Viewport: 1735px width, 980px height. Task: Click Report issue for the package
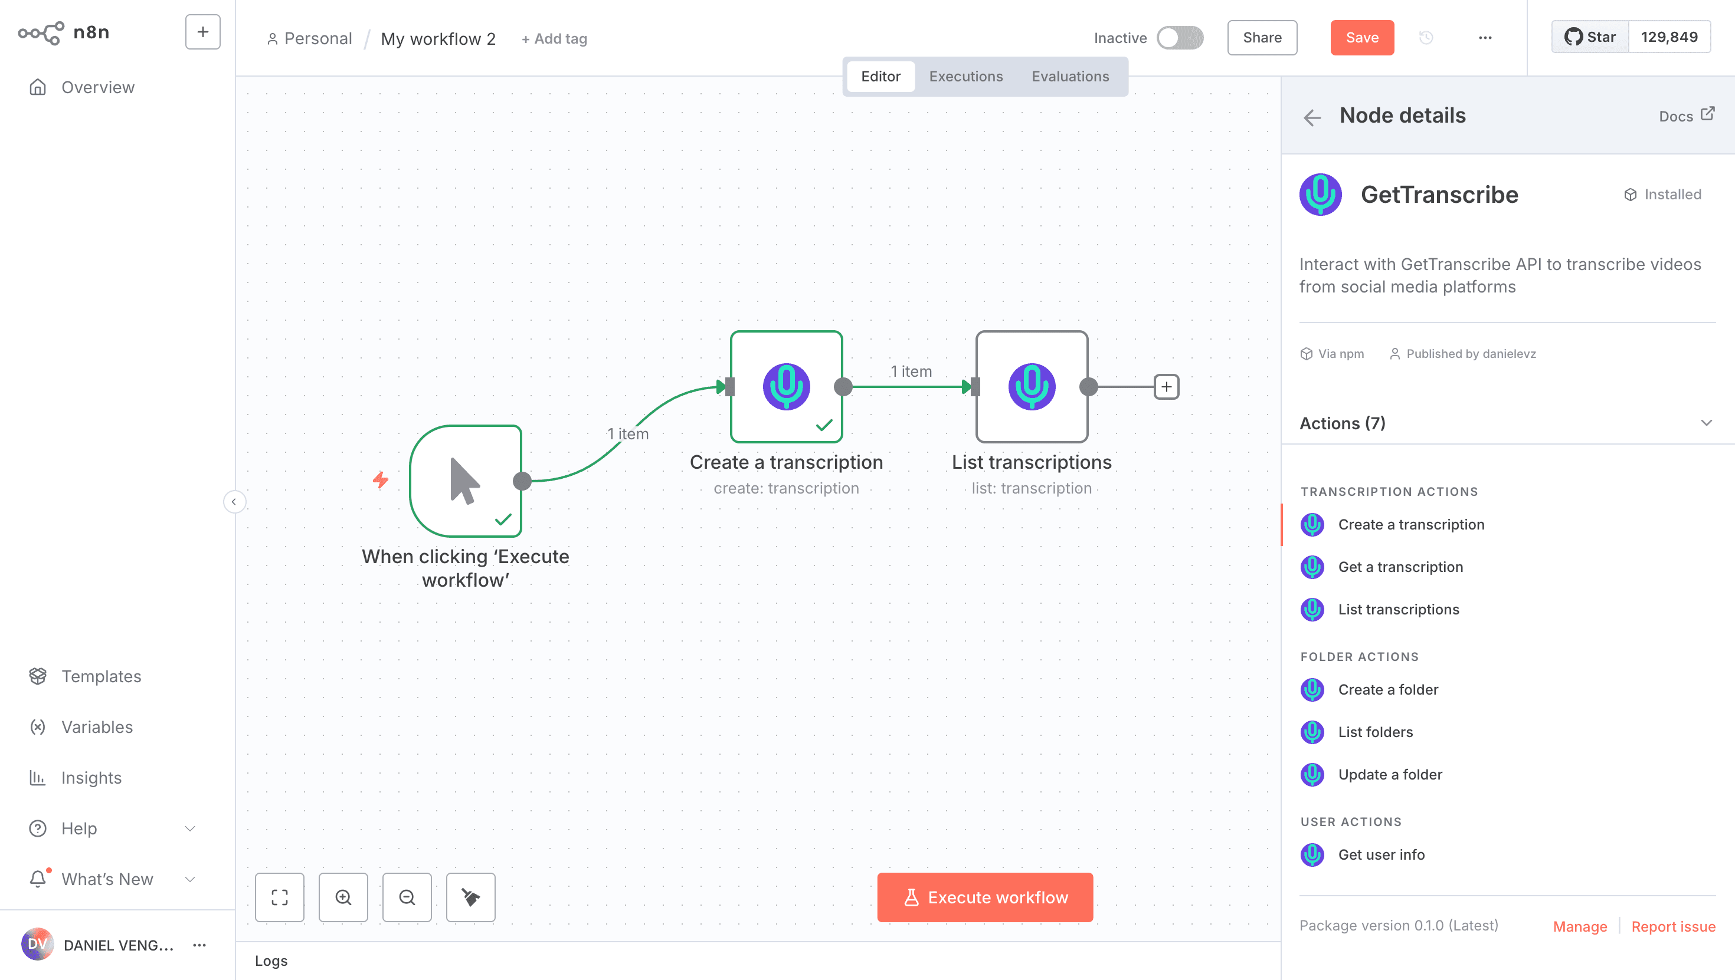[x=1673, y=926]
